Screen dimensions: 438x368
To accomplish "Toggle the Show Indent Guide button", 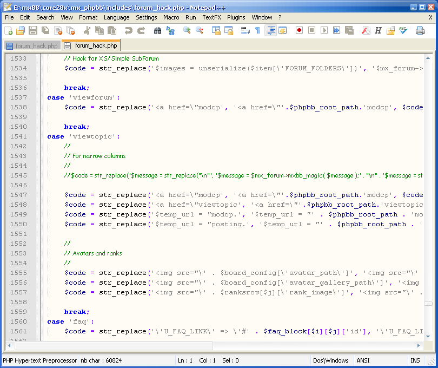I will [270, 30].
